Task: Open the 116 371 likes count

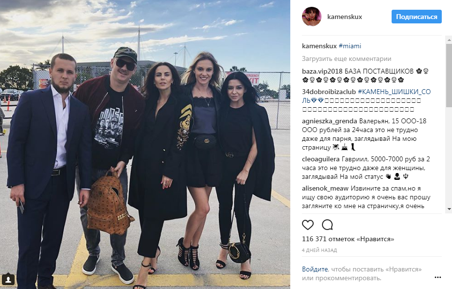Action: 348,239
